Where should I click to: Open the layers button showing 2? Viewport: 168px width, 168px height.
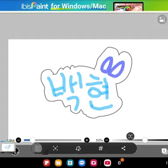tap(164, 151)
